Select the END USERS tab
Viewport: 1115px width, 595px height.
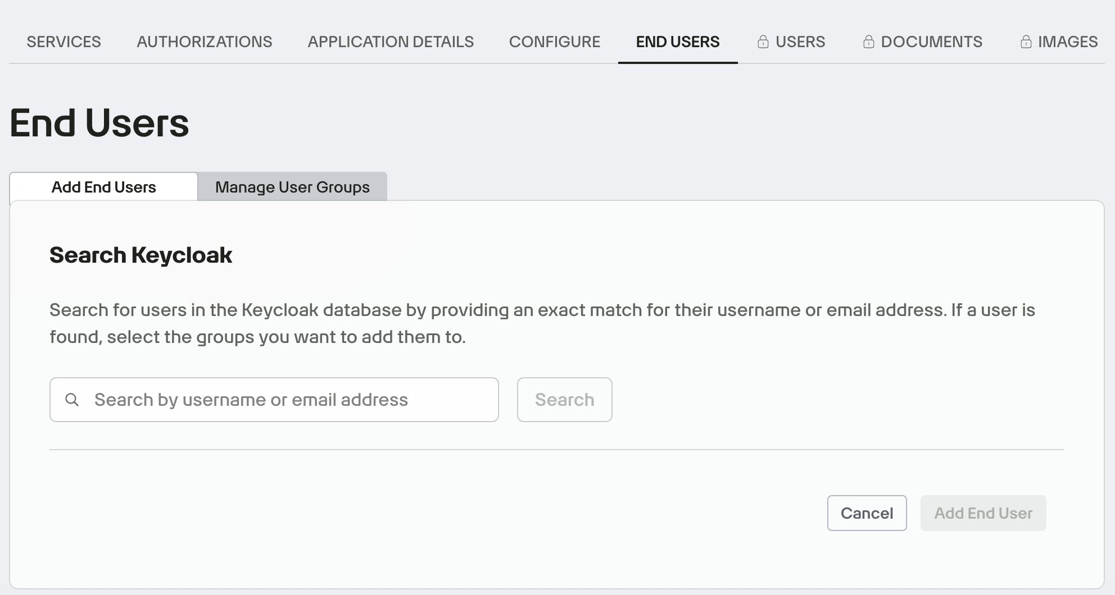[x=677, y=42]
